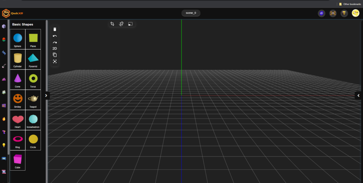Open the user profile avatar
This screenshot has height=183, width=363.
pos(356,13)
